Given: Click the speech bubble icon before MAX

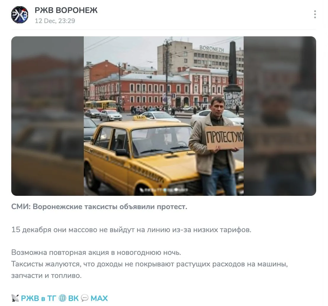Looking at the screenshot, I should click(85, 298).
